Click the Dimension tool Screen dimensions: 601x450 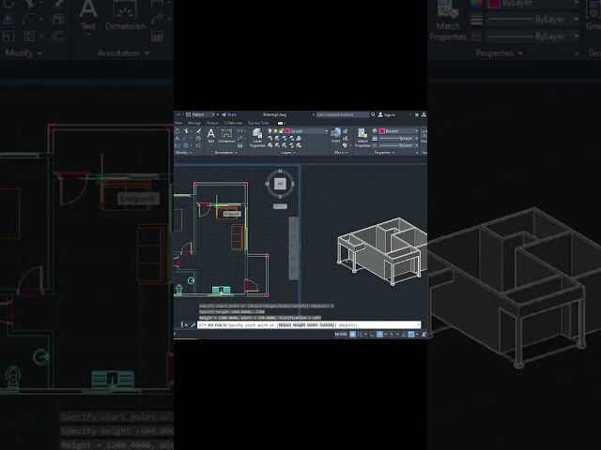point(227,136)
